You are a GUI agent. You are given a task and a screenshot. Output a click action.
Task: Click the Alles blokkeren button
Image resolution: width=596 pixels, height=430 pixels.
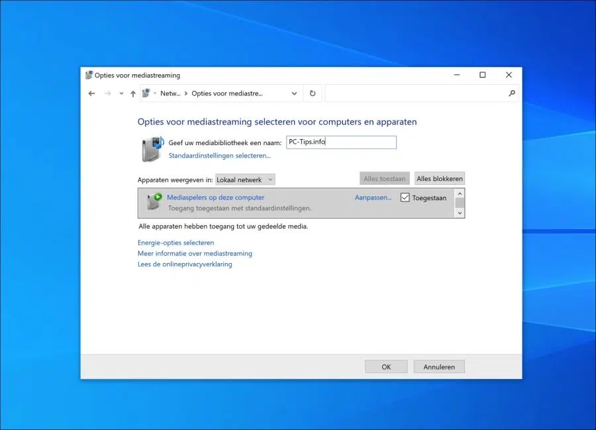[x=440, y=179]
